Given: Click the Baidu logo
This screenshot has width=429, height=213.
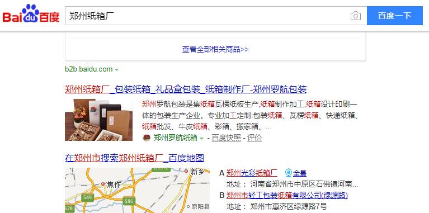Looking at the screenshot, I should [x=31, y=13].
